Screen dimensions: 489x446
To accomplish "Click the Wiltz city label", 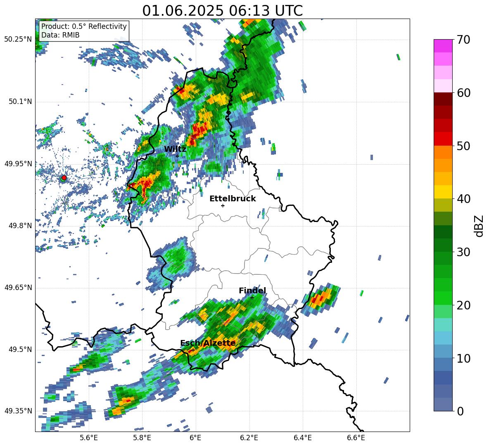I will click(175, 149).
